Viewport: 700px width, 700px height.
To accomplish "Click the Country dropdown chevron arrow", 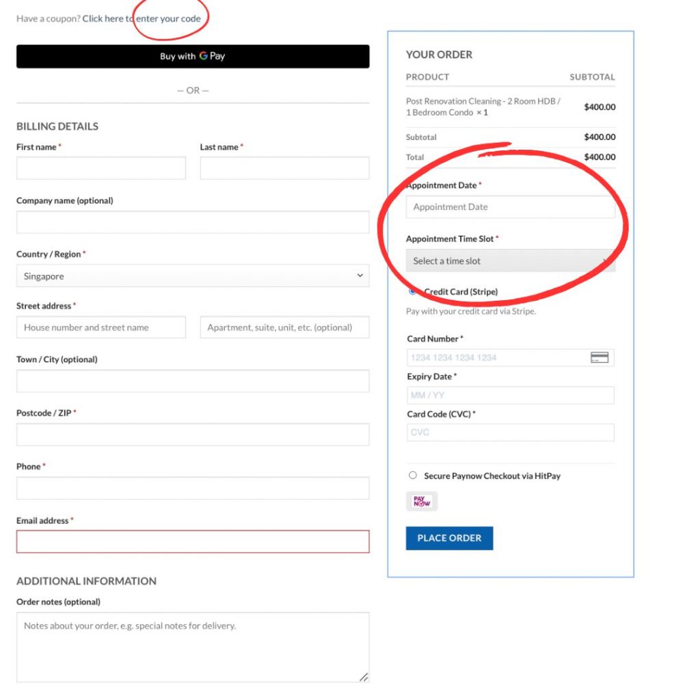I will tap(360, 275).
